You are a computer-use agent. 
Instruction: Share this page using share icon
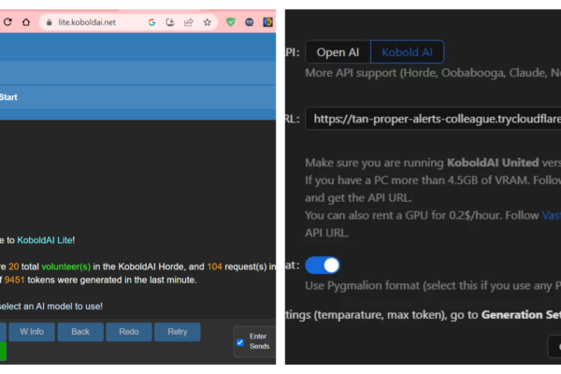pos(189,22)
